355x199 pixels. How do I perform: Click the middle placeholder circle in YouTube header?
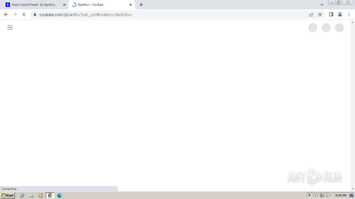[x=326, y=28]
